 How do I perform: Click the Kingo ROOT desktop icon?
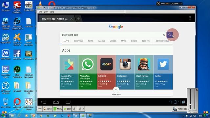[6, 39]
